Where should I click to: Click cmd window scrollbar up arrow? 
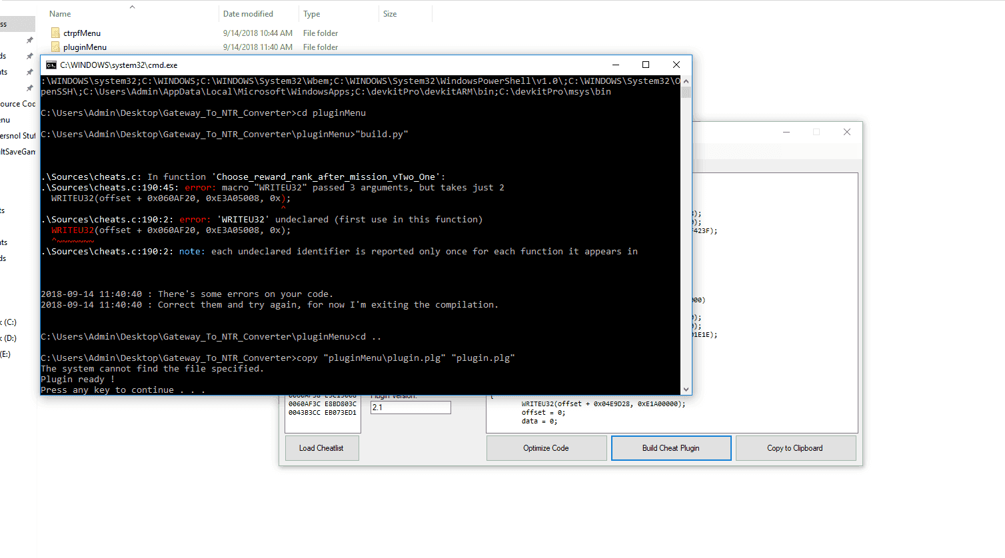click(686, 81)
